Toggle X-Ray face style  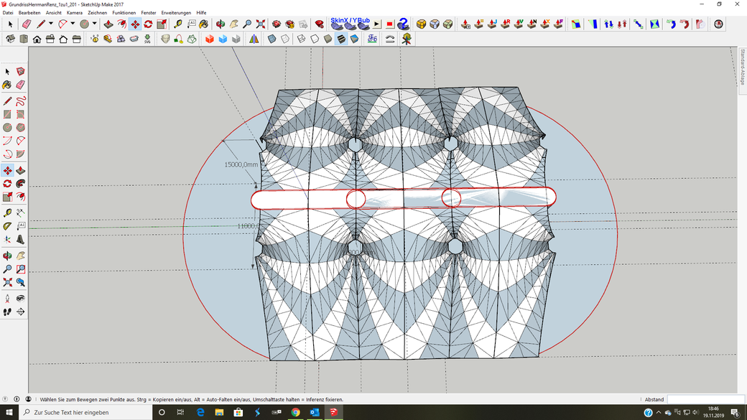(x=272, y=39)
